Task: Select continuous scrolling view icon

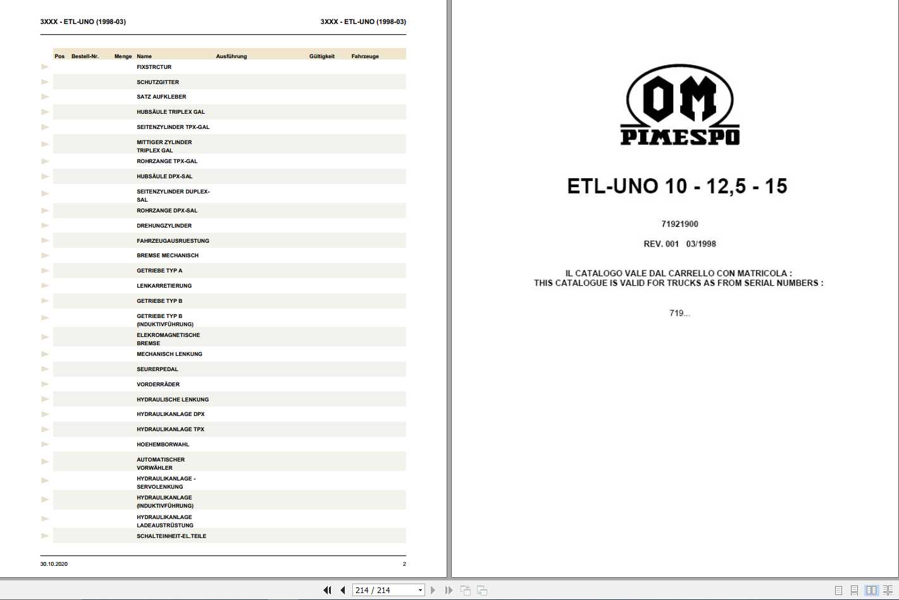Action: 854,591
